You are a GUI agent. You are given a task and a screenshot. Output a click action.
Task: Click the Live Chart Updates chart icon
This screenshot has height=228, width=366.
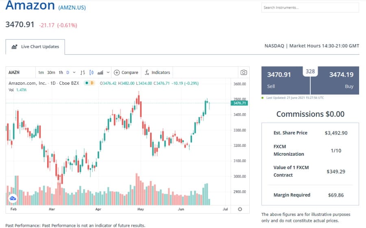tap(14, 47)
